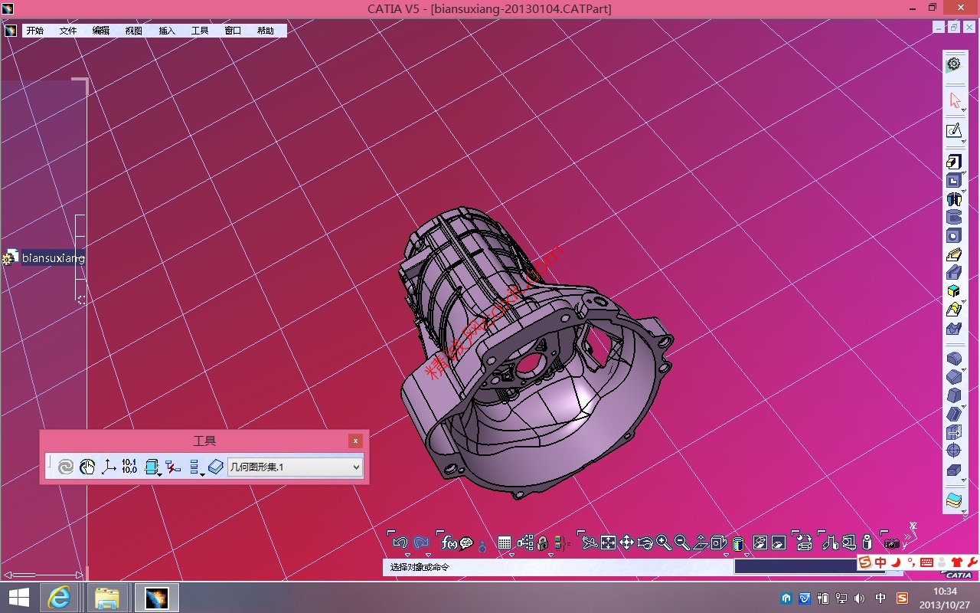Click the Groove tool icon
Image resolution: width=980 pixels, height=613 pixels.
pyautogui.click(x=954, y=218)
